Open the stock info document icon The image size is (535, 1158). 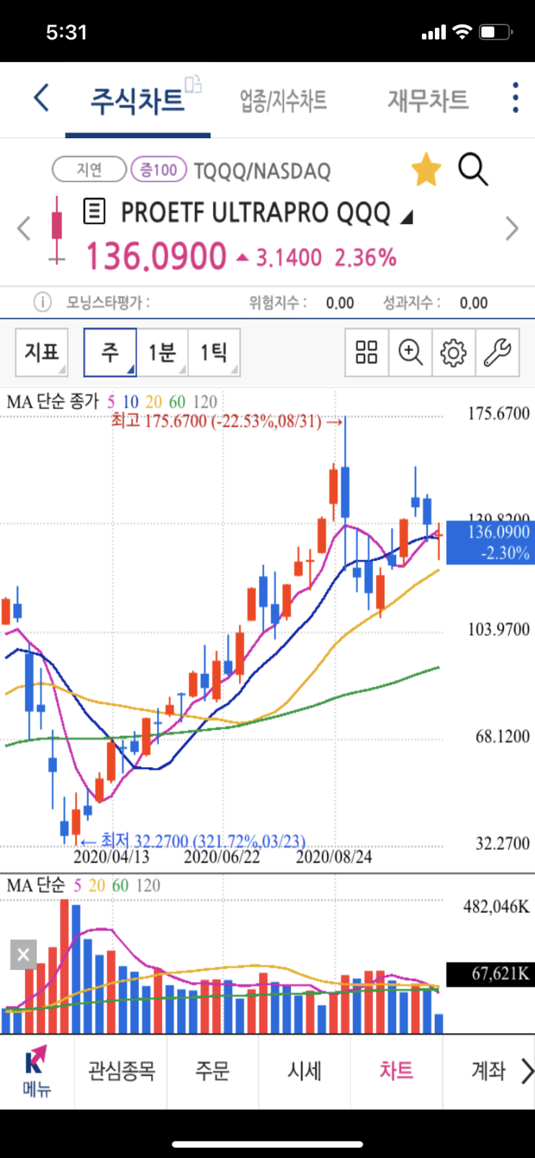[x=94, y=212]
